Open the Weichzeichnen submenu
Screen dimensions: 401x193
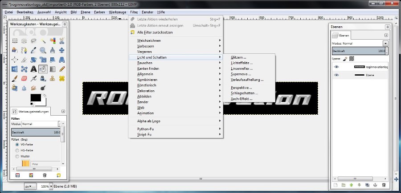(x=176, y=40)
